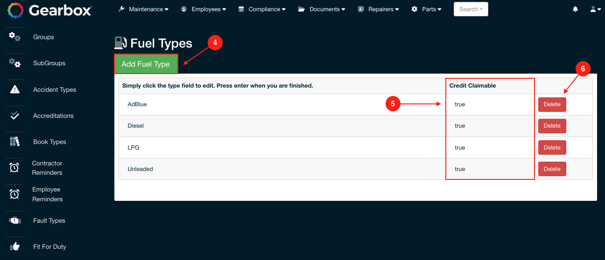
Task: Click the Accident Types warning triangle icon
Action: (x=15, y=89)
